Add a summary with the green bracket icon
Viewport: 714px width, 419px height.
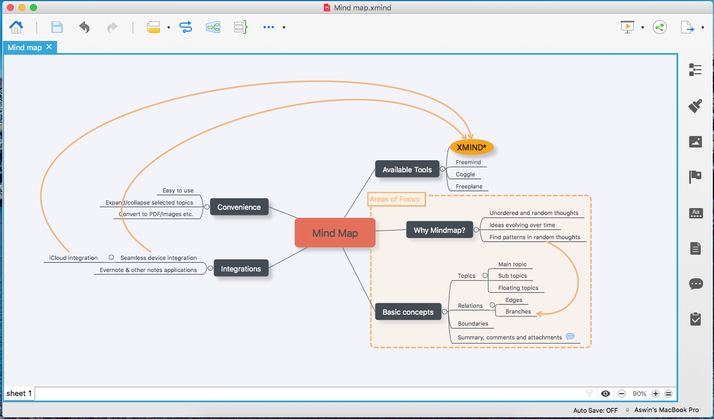pyautogui.click(x=240, y=27)
